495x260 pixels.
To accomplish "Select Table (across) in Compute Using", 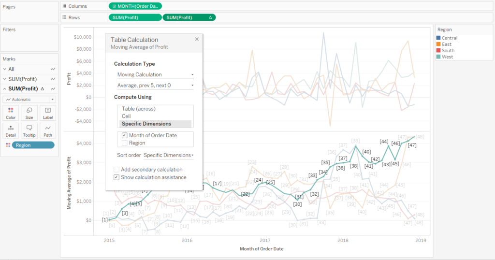I will 138,109.
